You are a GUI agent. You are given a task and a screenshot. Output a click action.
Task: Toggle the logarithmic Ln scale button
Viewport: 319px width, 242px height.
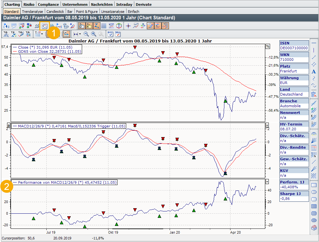(x=66, y=34)
